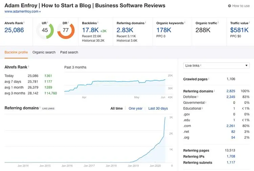Click info icon beside Traffic value
Image resolution: width=254 pixels, height=171 pixels.
point(250,23)
